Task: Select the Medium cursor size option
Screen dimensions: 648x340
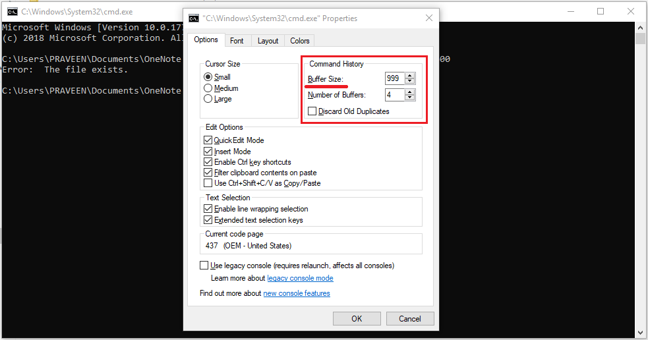Action: pos(208,88)
